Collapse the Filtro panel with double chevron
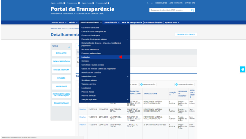246x139 pixels. coord(69,47)
